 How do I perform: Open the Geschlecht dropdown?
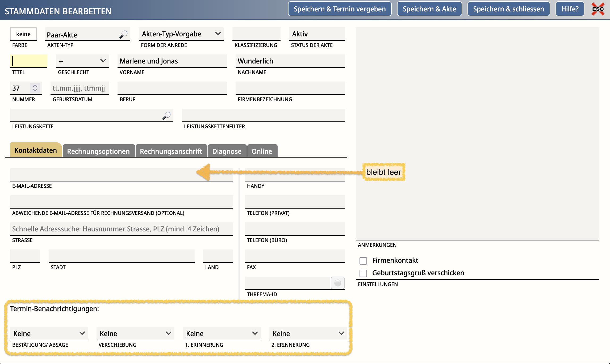[82, 61]
